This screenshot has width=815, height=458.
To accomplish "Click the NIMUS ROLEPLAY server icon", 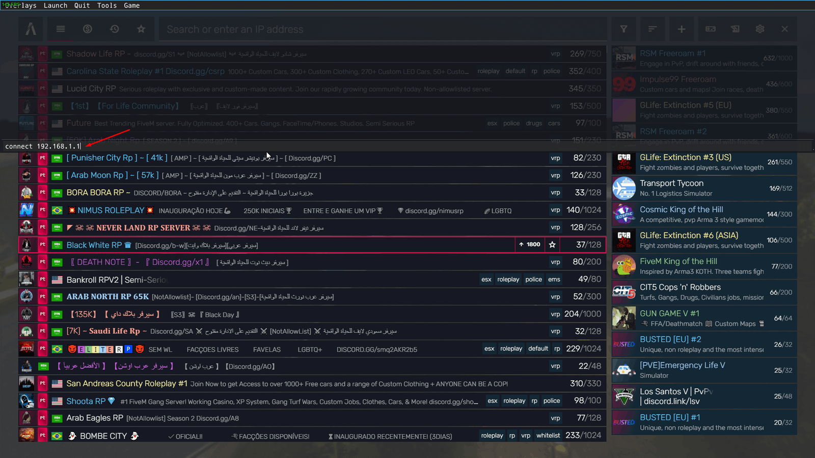I will pos(26,210).
